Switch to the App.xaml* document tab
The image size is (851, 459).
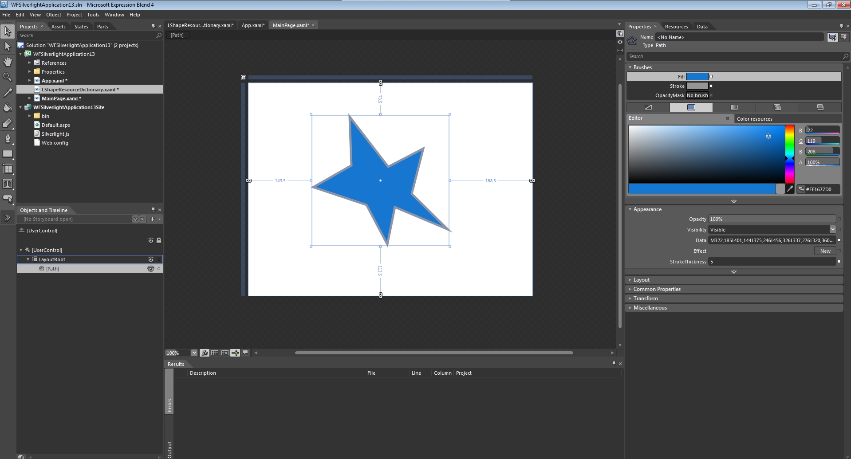pyautogui.click(x=253, y=25)
